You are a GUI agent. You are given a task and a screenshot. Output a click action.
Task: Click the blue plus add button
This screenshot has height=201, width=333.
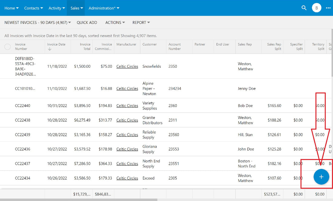(321, 177)
